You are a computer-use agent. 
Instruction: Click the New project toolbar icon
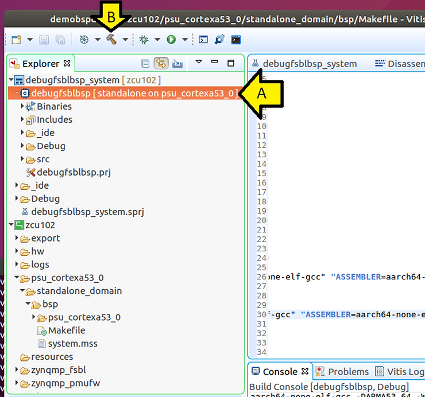pyautogui.click(x=16, y=40)
